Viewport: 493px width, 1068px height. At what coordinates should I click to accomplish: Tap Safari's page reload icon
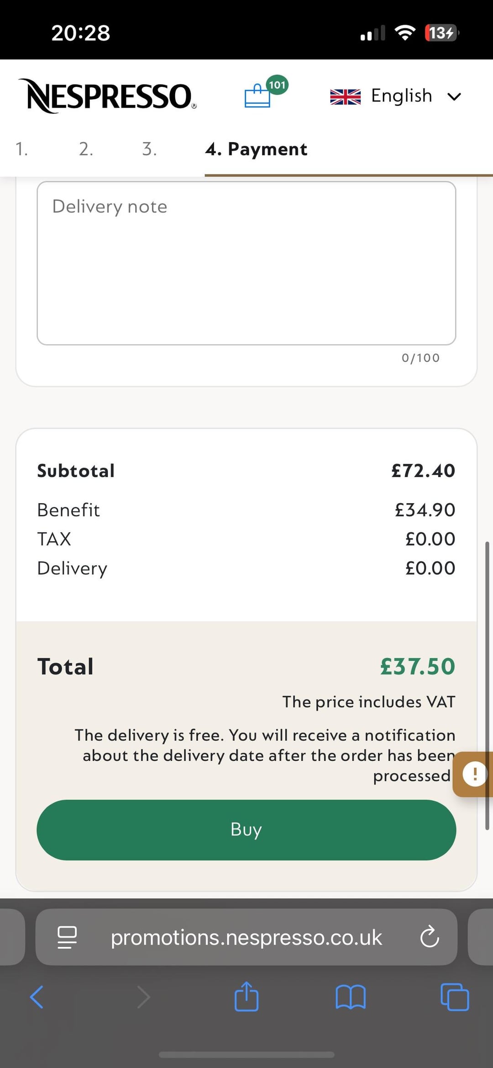[x=429, y=937]
